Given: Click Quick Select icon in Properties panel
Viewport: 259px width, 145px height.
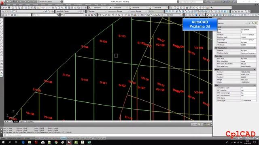Looking at the screenshot, I should [253, 23].
